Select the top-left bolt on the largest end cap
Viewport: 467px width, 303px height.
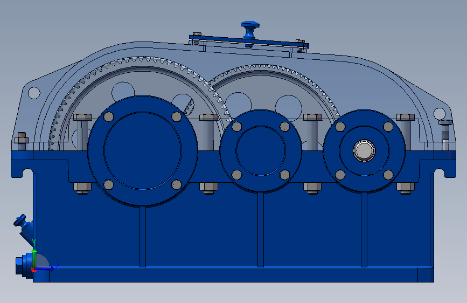tap(108, 116)
